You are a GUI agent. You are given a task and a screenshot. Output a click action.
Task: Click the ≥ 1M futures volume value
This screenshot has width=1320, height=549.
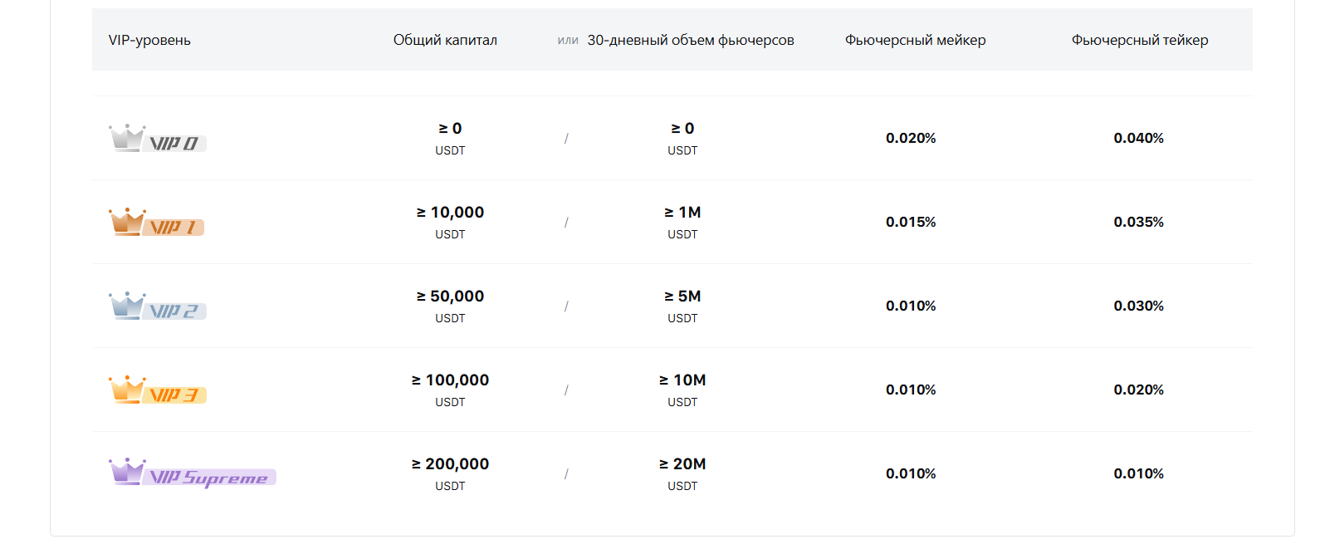[682, 222]
